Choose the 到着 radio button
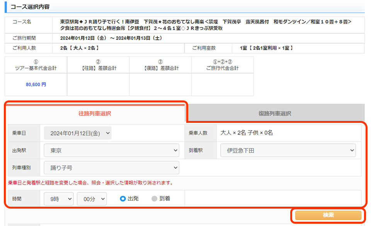The height and width of the screenshot is (226, 371). (155, 199)
